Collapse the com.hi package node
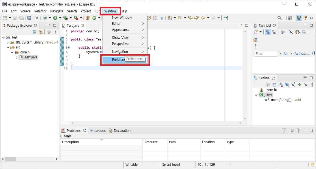This screenshot has height=169, width=316. 12,52
